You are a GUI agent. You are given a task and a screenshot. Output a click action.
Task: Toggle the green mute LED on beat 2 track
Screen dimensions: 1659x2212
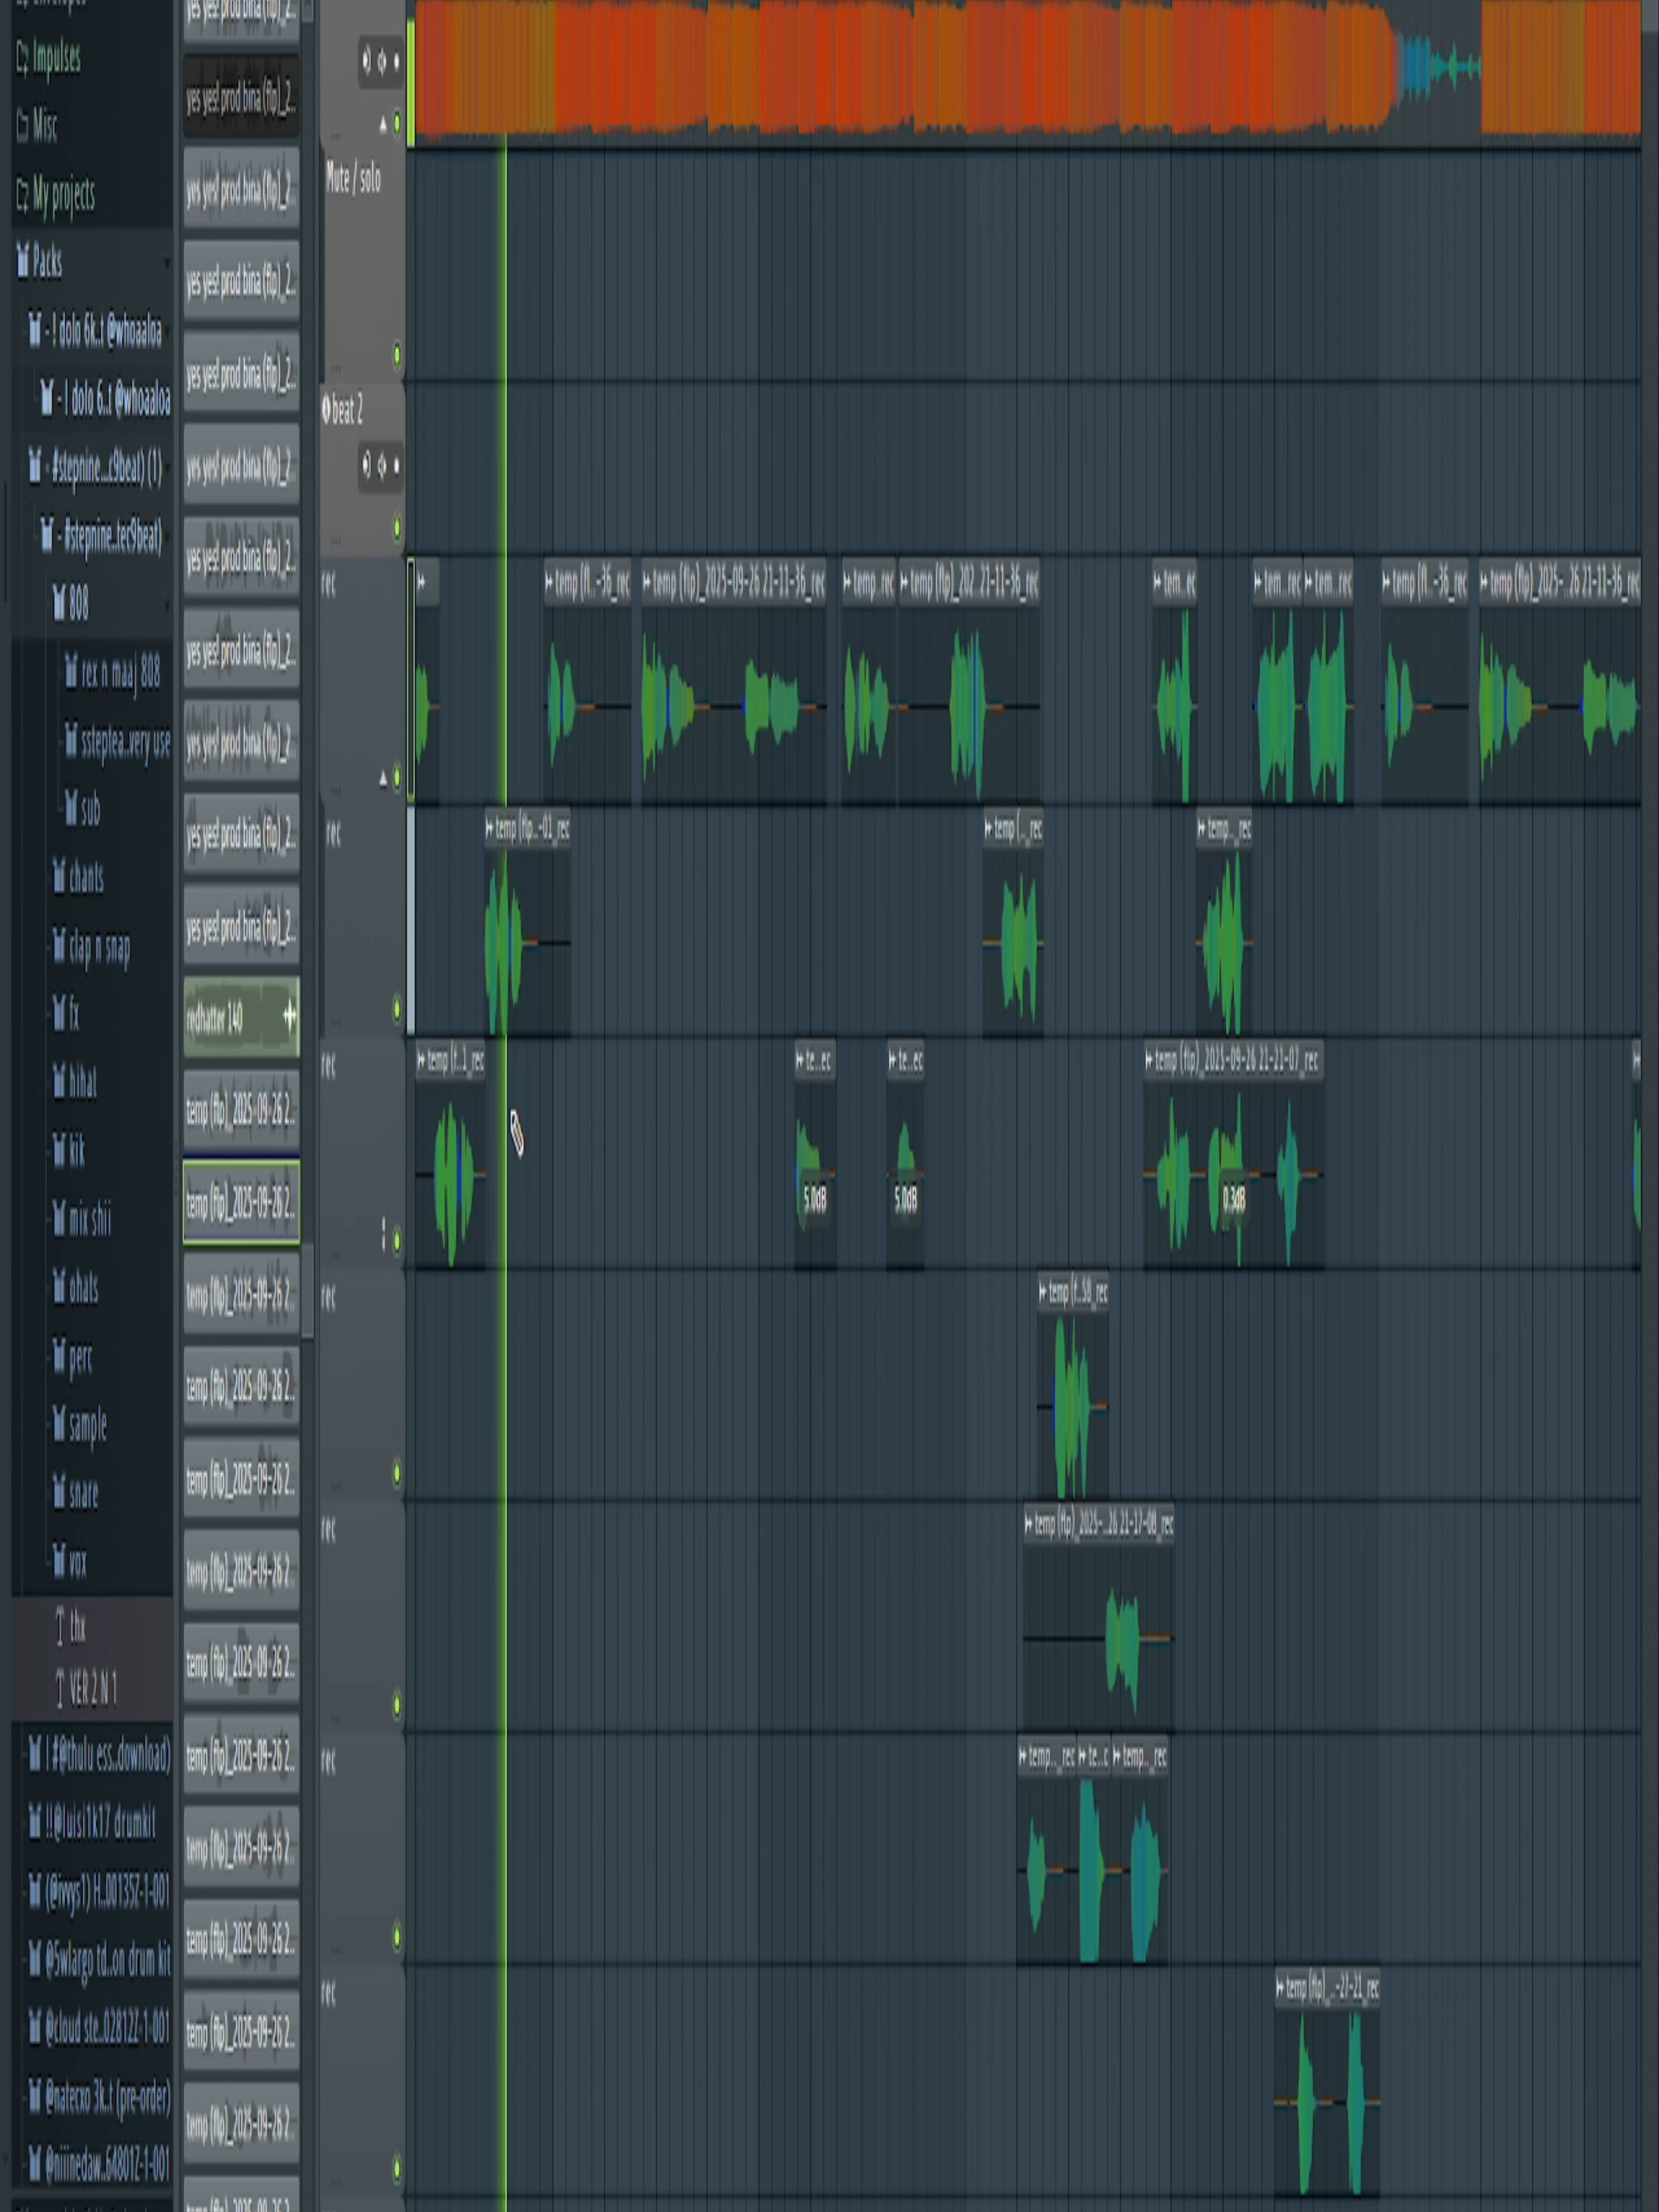click(x=397, y=526)
